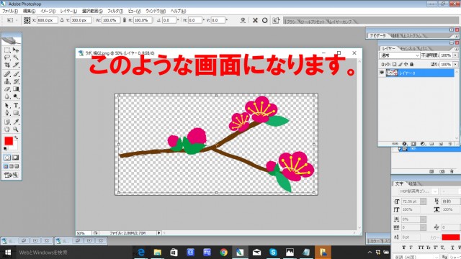Viewport: 461px width, 259px height.
Task: Select the Slice tool
Action: click(16, 65)
